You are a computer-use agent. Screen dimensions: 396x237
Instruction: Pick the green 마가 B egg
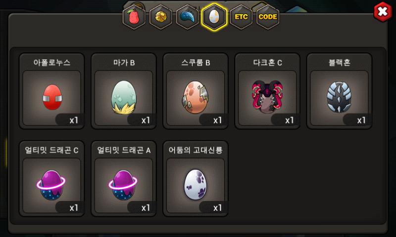(x=124, y=98)
